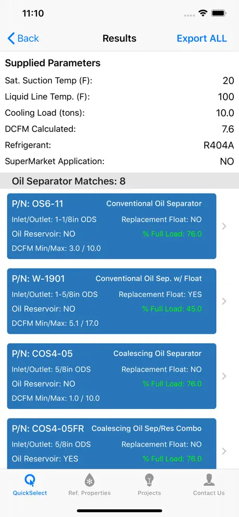Tap % Full Load: 45.0 text
Screen dimensions: 239x517
172,309
